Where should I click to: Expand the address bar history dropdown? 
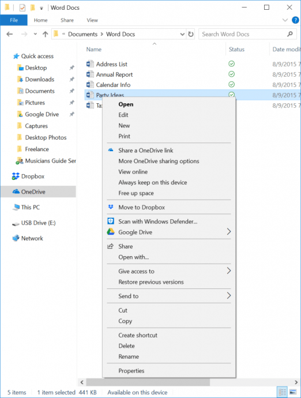click(182, 34)
